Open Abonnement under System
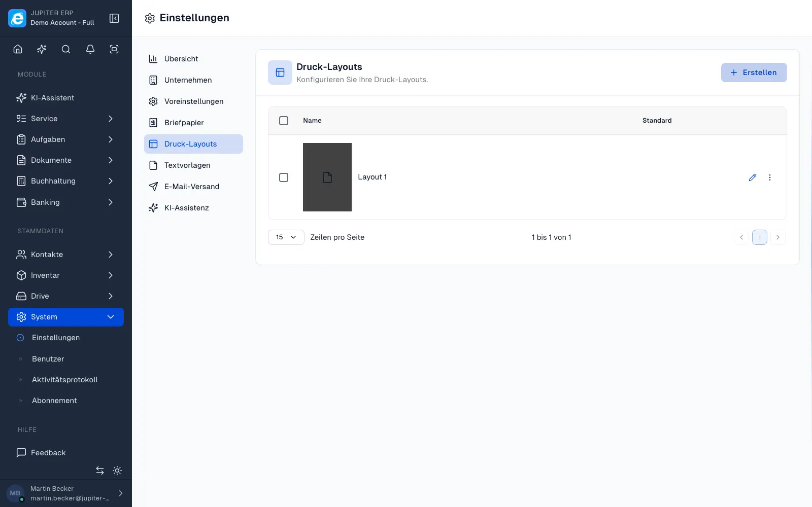812x507 pixels. coord(66,401)
